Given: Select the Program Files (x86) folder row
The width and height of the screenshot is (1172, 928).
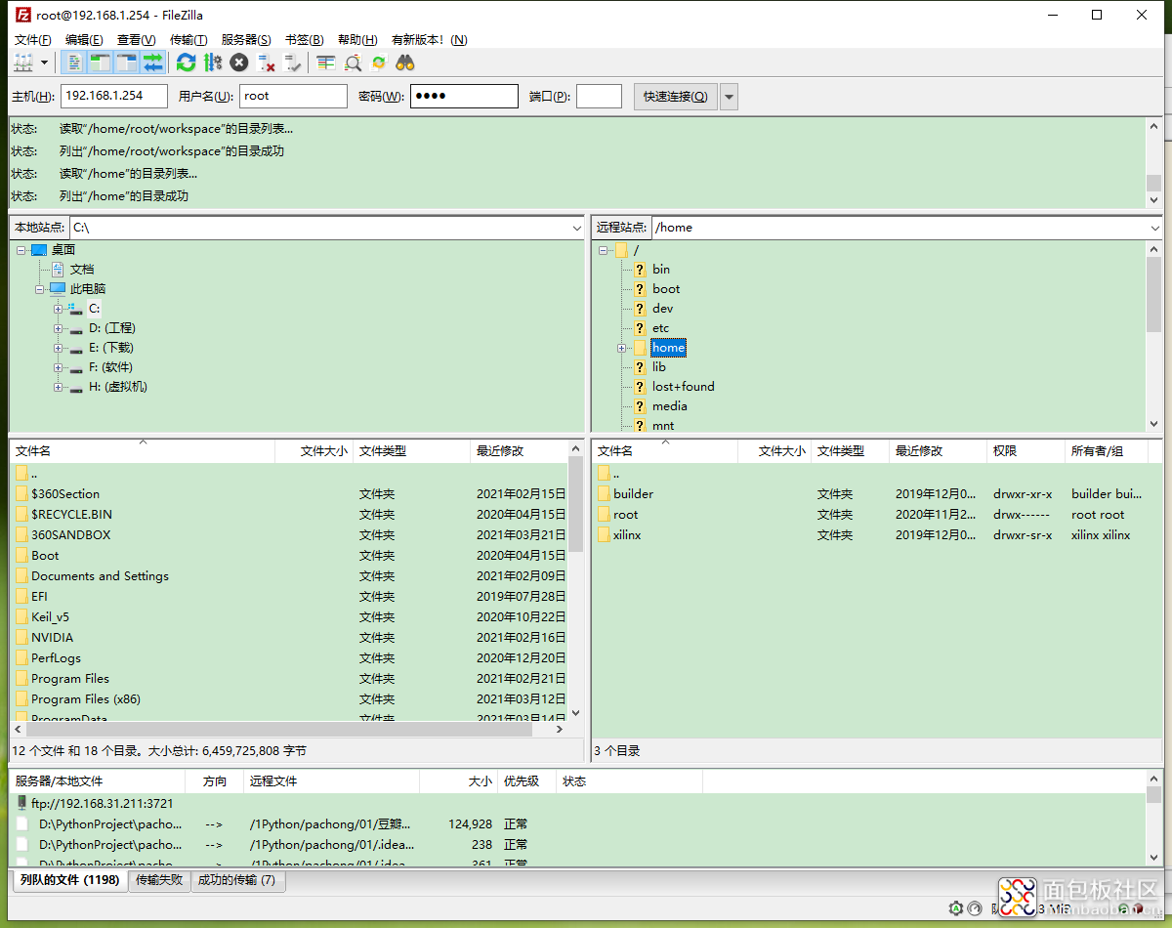Looking at the screenshot, I should (289, 699).
